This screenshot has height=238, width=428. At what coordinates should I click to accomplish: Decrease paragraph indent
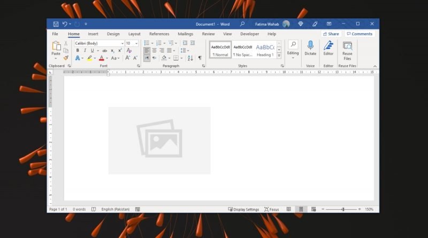[x=185, y=43]
